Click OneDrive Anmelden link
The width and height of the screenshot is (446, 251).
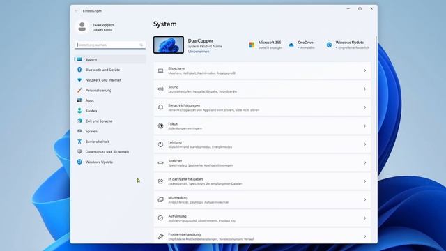click(307, 48)
